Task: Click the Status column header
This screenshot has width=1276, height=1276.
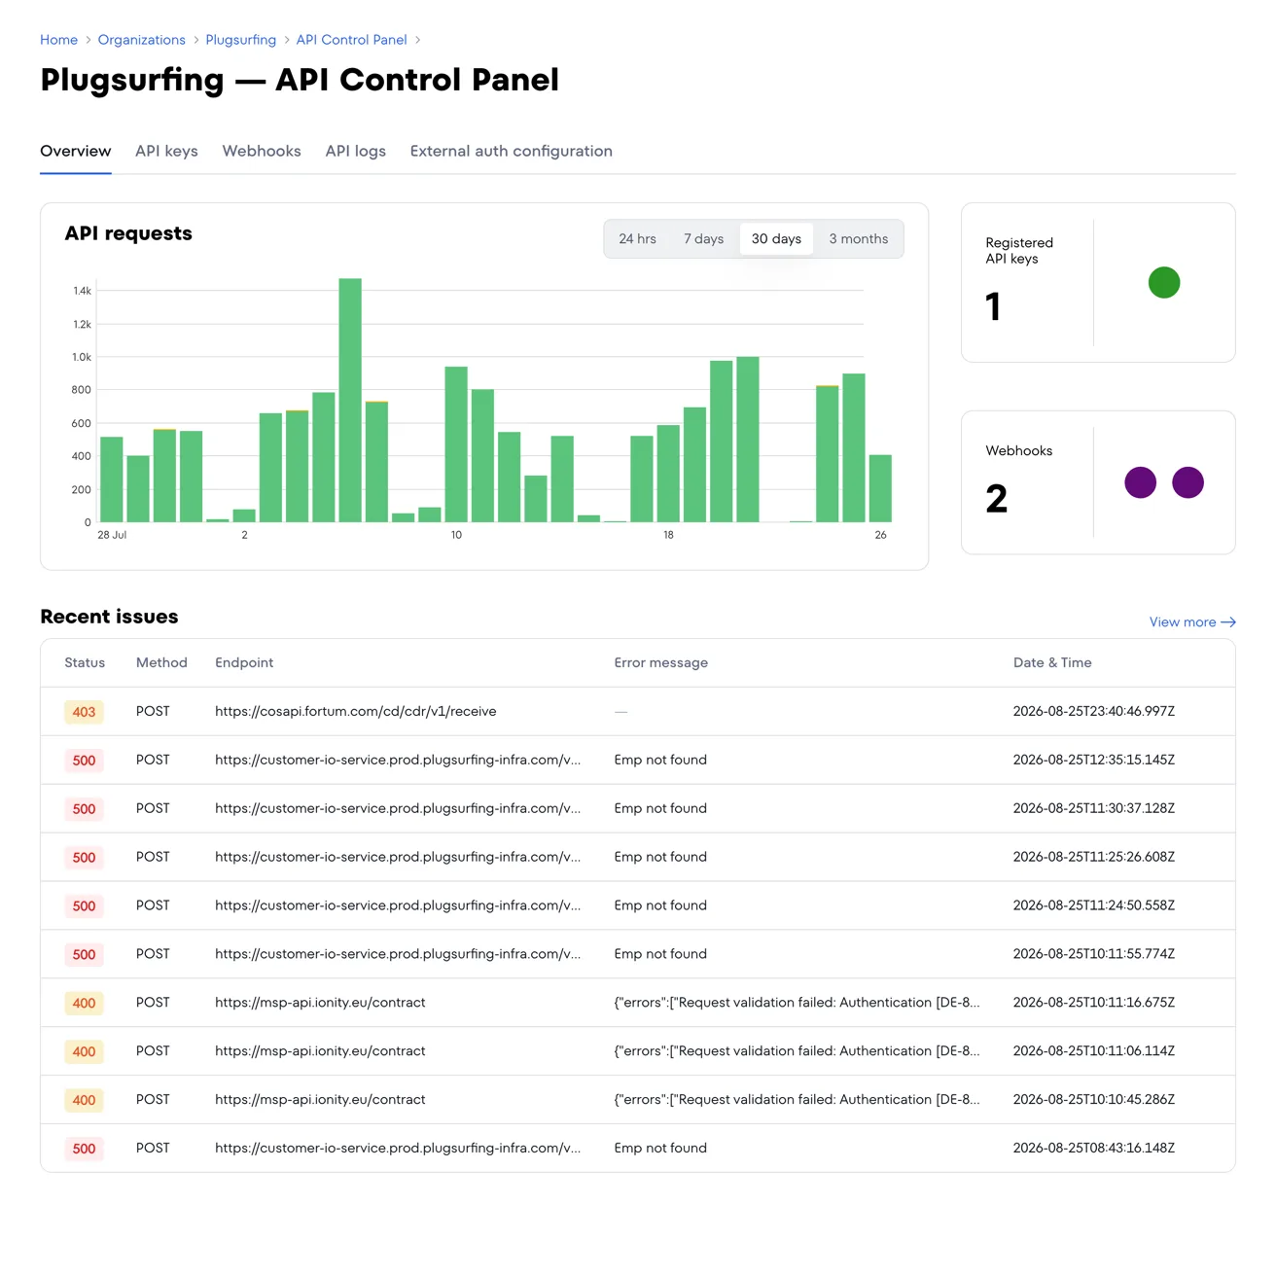Action: pos(85,663)
